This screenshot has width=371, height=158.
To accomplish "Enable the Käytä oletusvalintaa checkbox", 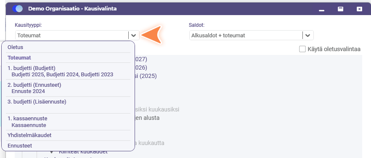I will coord(302,49).
